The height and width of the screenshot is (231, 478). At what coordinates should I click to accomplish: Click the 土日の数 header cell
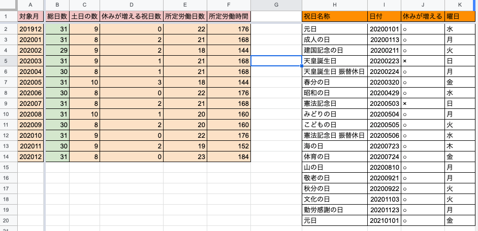(84, 16)
